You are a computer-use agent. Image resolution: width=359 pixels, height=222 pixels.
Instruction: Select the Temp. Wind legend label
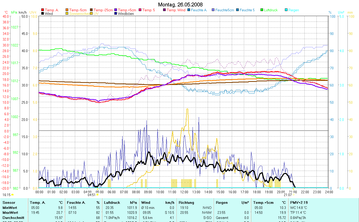[176, 10]
